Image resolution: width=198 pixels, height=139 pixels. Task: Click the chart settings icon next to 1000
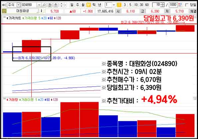point(180,5)
